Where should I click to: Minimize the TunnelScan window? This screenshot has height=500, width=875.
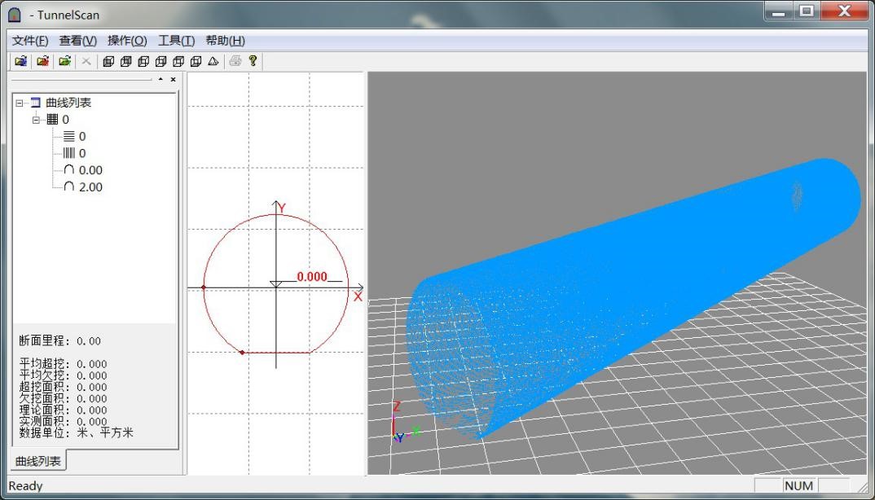[779, 11]
